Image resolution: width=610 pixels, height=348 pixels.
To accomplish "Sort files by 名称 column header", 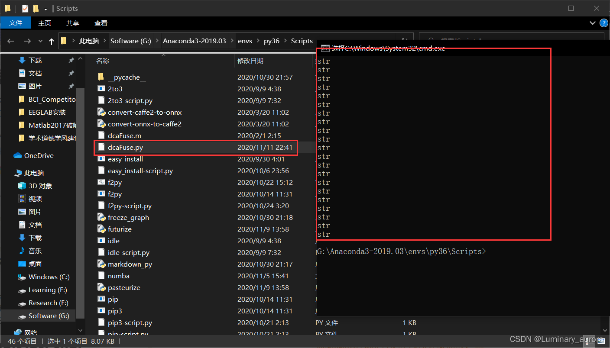I will click(103, 61).
